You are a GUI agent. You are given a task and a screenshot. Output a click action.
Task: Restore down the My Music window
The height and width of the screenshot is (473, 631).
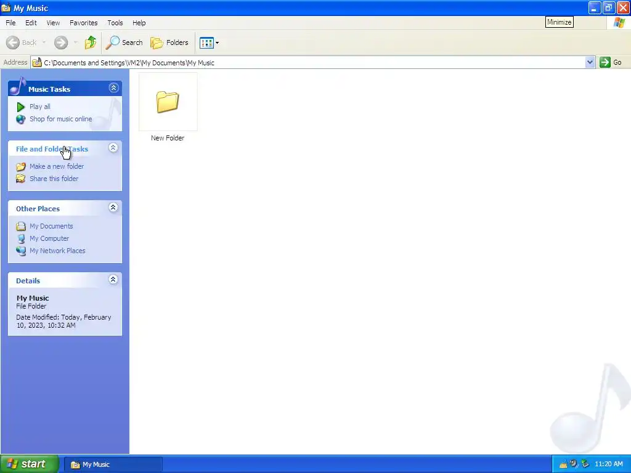pyautogui.click(x=608, y=7)
